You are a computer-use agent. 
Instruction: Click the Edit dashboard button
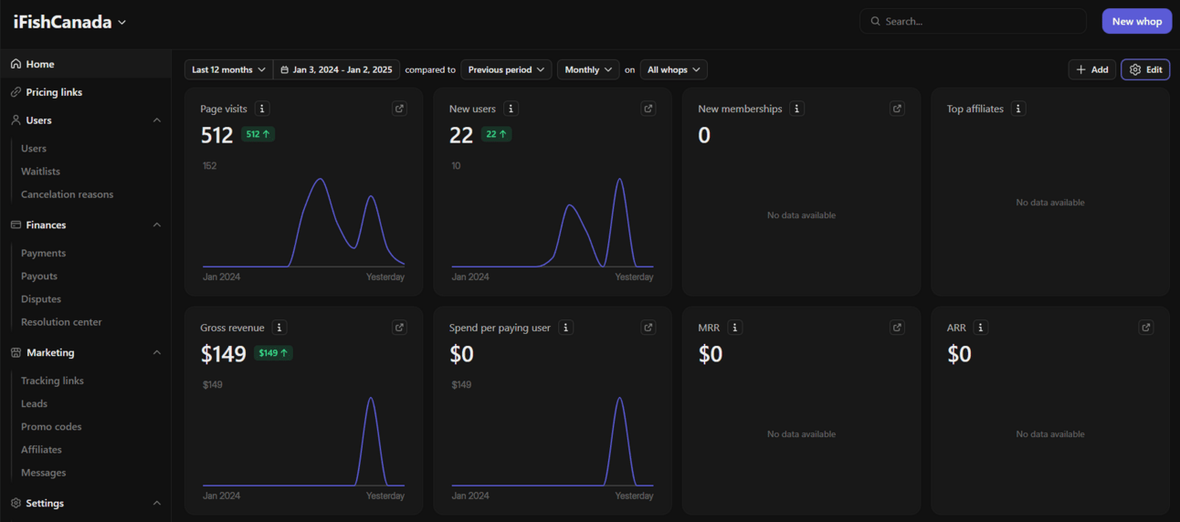1145,69
